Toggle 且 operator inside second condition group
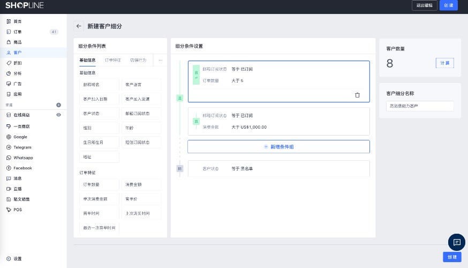 (x=196, y=121)
